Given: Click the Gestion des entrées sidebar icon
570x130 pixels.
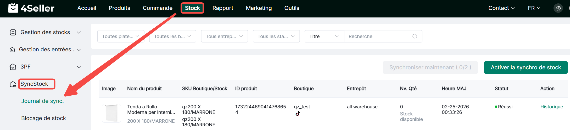Looking at the screenshot, I should [x=12, y=50].
